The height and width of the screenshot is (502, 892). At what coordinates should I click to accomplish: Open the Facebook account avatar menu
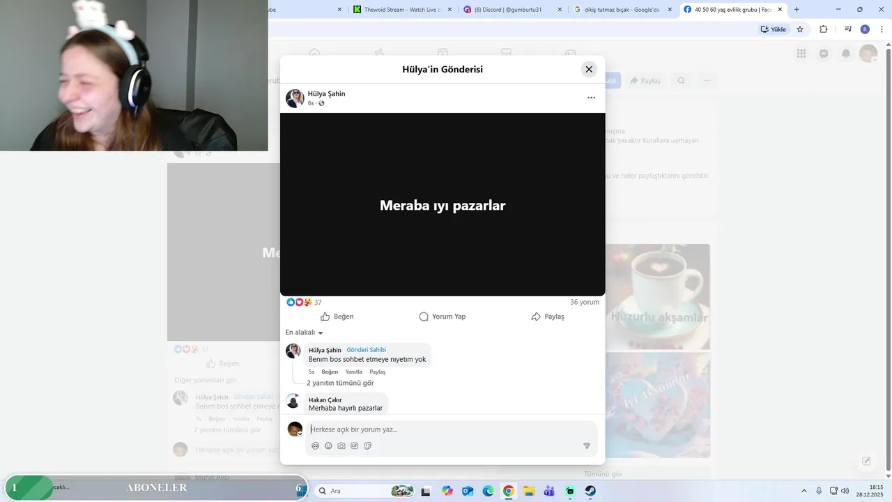(x=868, y=53)
